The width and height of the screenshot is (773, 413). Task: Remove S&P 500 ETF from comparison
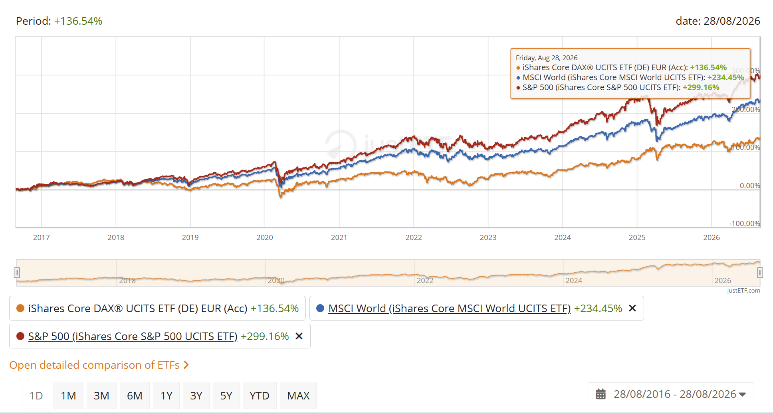click(x=299, y=336)
